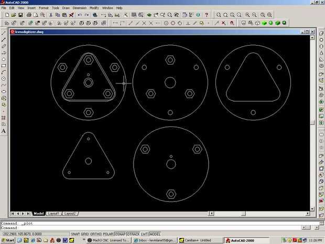The image size is (325, 244).
Task: Toggle POLAR tracking in status bar
Action: tap(108, 234)
